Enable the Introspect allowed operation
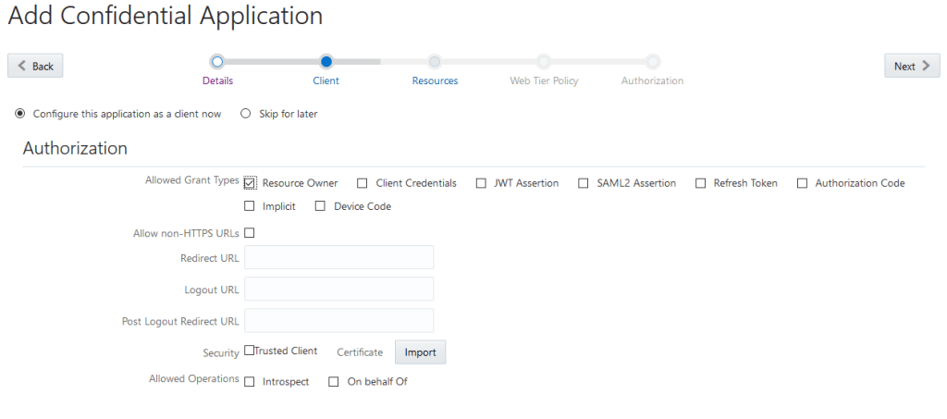The width and height of the screenshot is (947, 419). [250, 382]
